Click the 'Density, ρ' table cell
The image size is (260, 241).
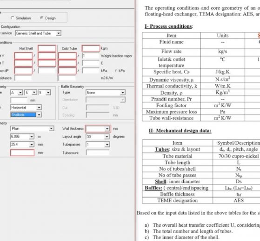[x=171, y=93]
